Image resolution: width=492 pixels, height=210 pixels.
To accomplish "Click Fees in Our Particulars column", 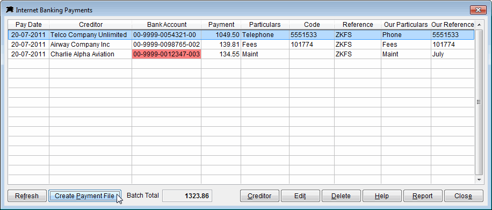I will [x=406, y=45].
